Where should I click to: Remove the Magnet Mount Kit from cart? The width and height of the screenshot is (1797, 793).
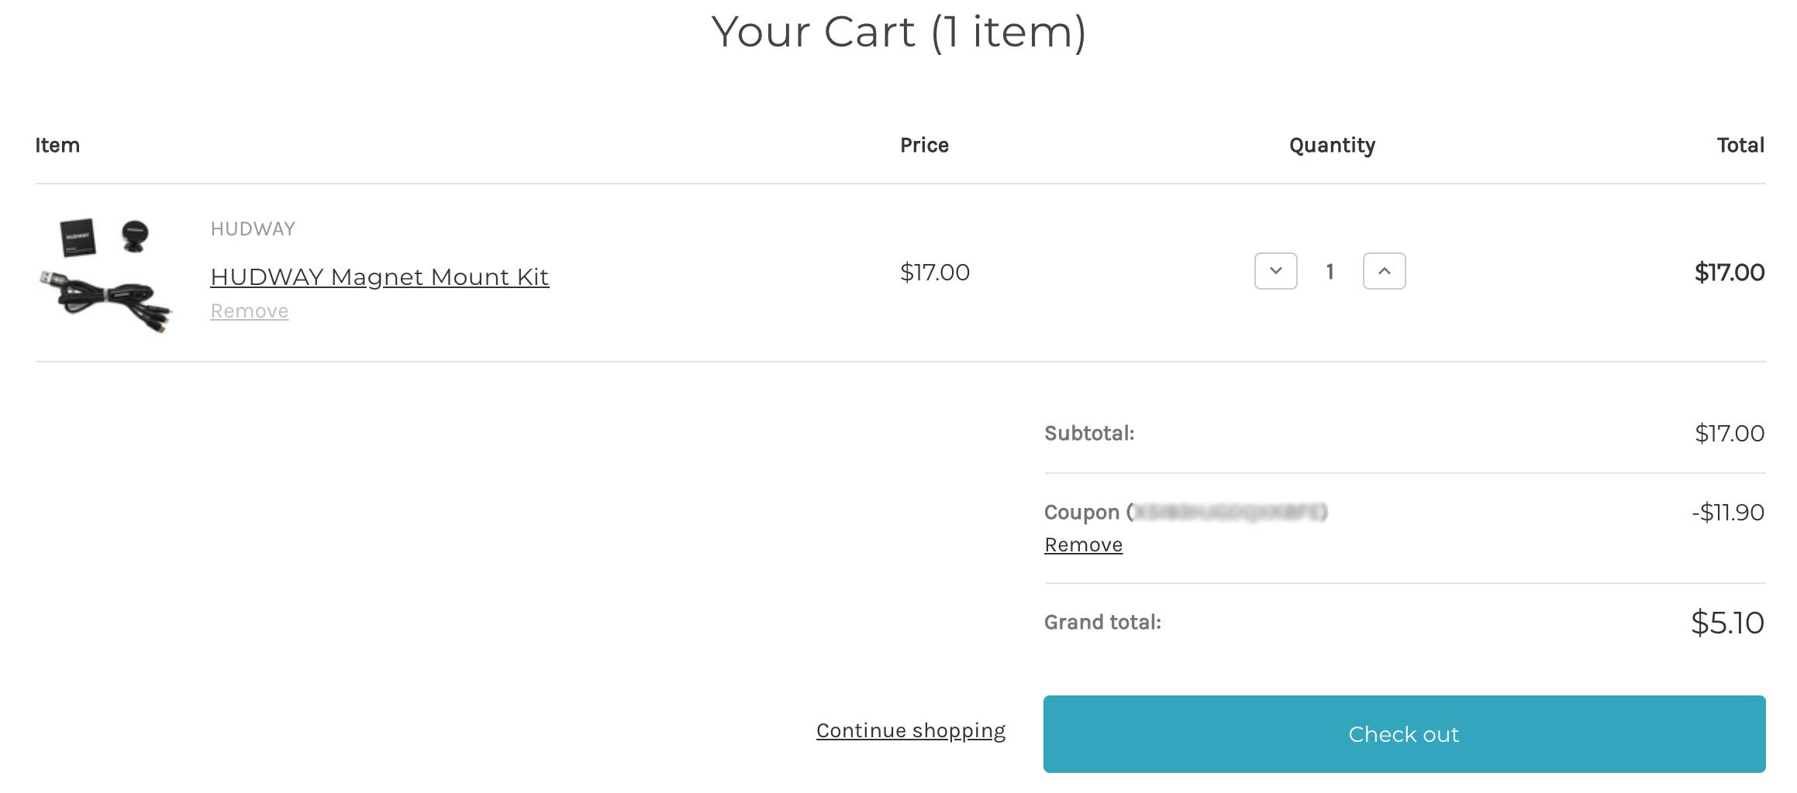pos(249,311)
